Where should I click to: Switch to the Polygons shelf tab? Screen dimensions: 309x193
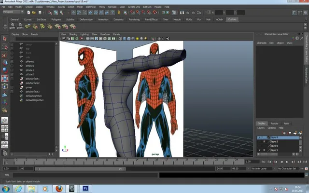(x=56, y=19)
